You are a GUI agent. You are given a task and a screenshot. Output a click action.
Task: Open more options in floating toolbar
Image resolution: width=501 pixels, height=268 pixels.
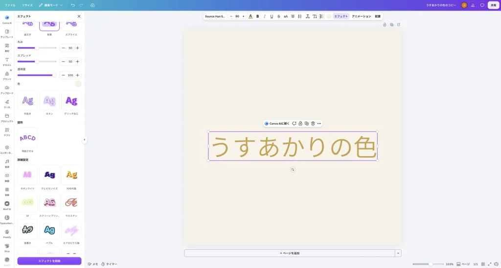click(x=319, y=124)
